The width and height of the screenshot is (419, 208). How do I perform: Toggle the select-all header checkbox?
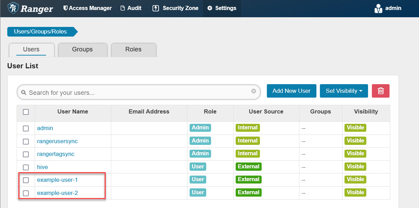point(26,112)
